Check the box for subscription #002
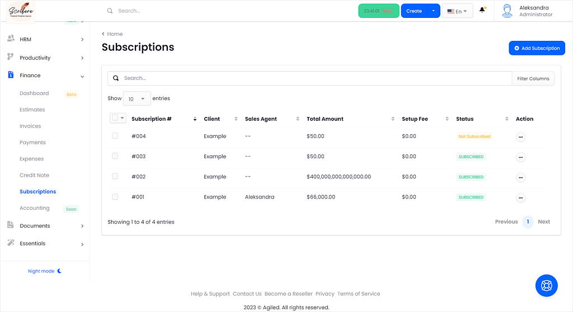The image size is (573, 312). pos(115,176)
